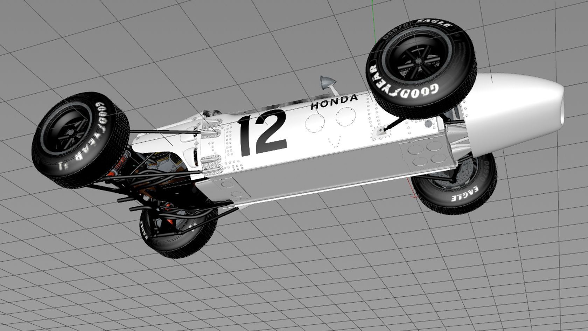
Task: Select the HONDA lettering on the body
Action: (x=334, y=102)
